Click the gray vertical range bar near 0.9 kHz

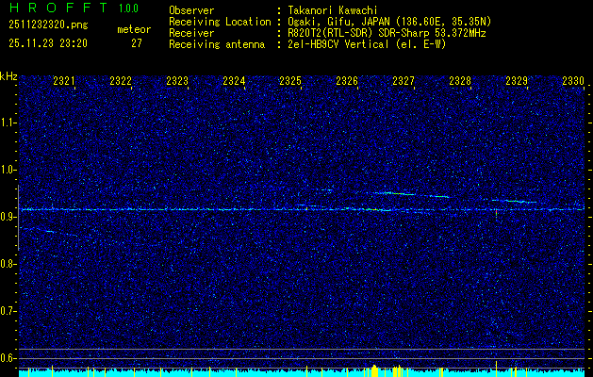pos(18,218)
